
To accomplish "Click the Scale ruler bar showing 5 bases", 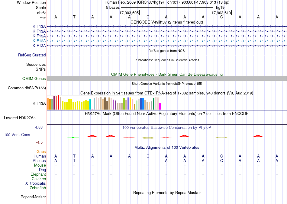I will click(x=167, y=8).
